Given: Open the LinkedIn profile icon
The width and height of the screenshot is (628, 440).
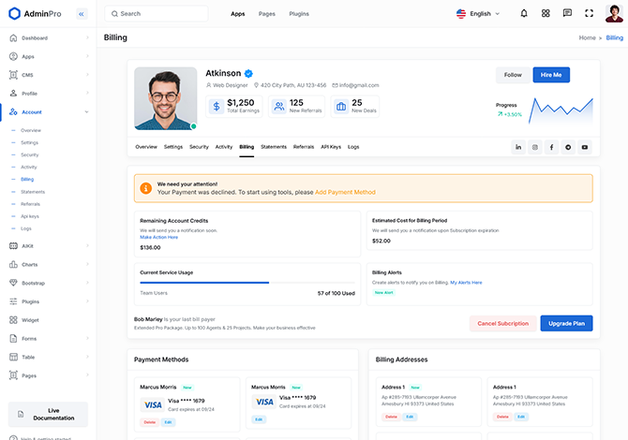Looking at the screenshot, I should click(x=518, y=147).
